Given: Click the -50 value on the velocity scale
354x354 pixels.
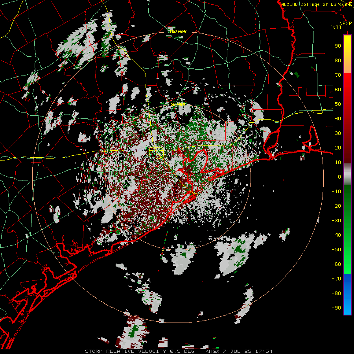Looking at the screenshot, I should point(336,250).
